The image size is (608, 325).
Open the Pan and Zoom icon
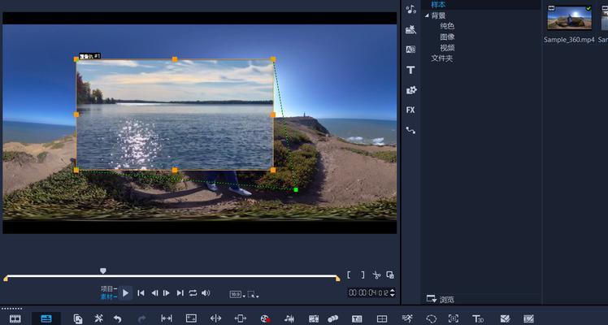click(454, 318)
